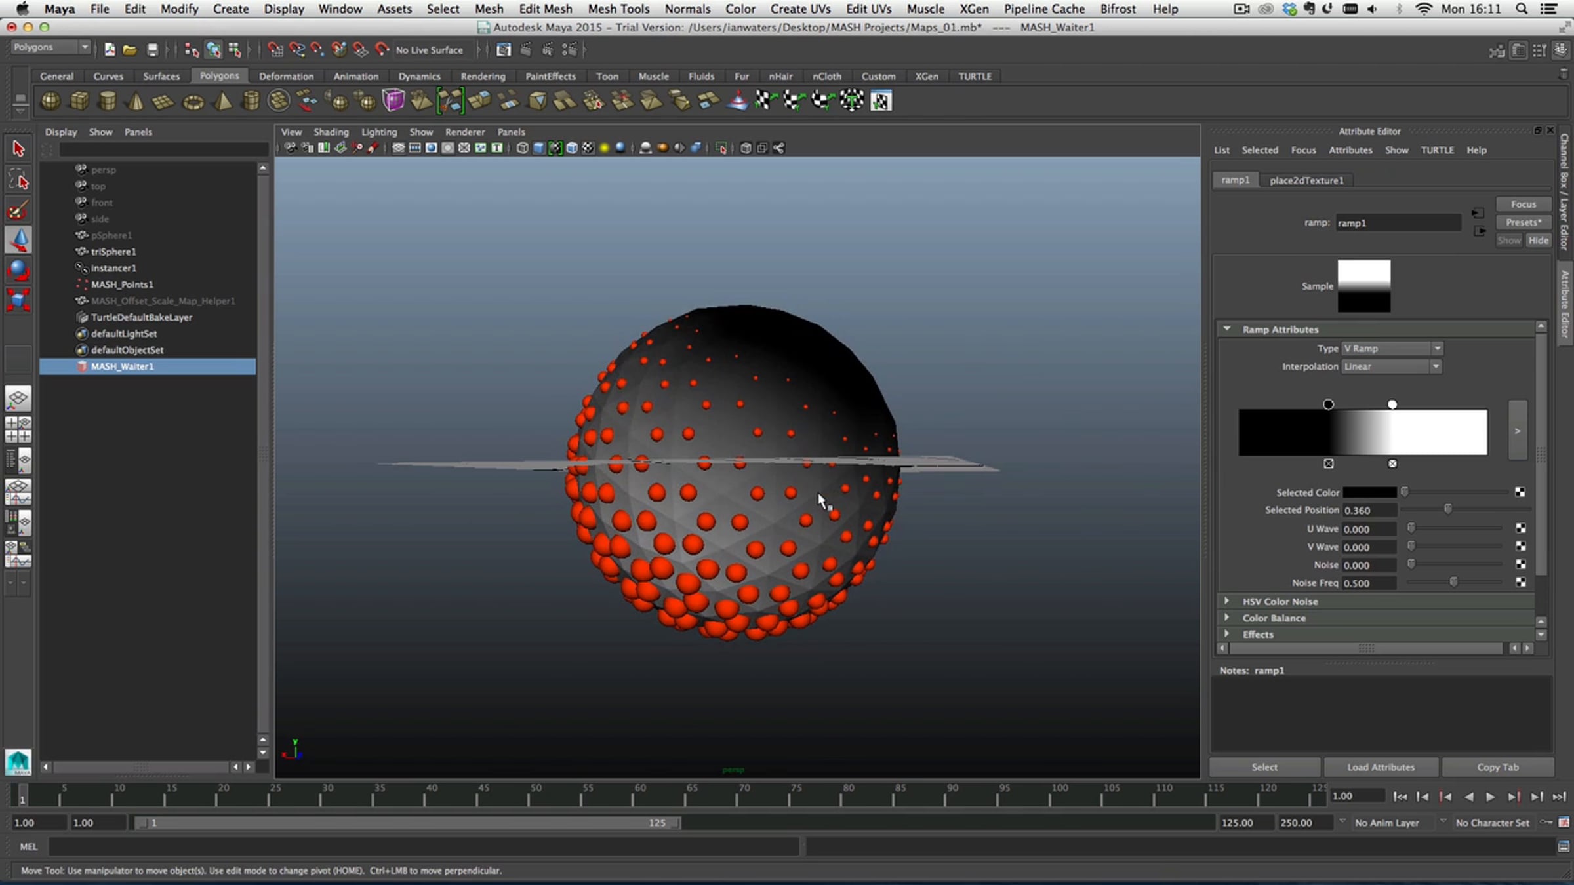Delete the right ramp color entry box
Viewport: 1574px width, 885px height.
(x=1392, y=463)
